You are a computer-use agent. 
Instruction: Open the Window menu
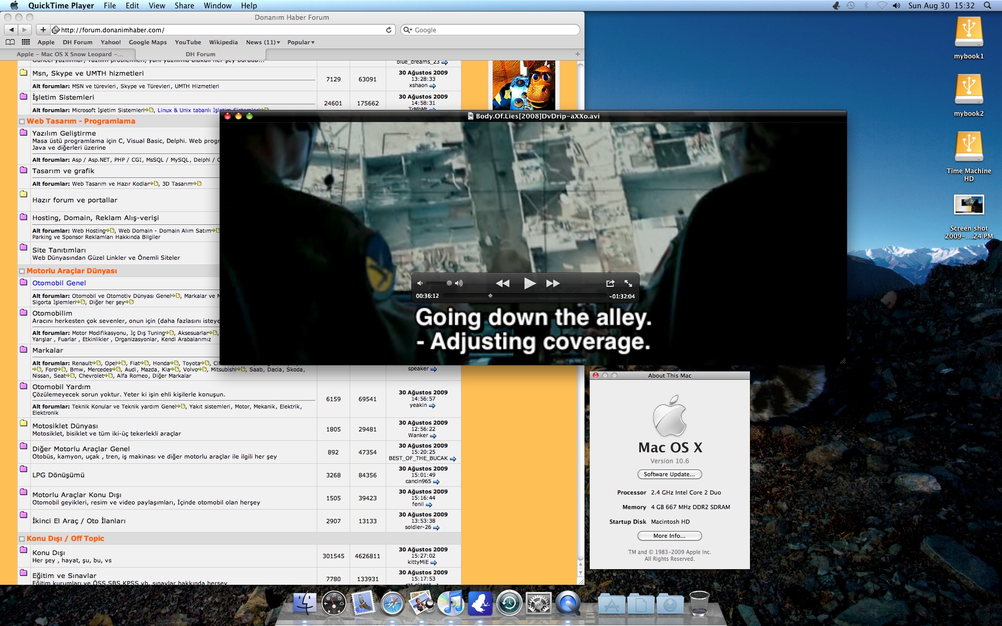pos(218,6)
